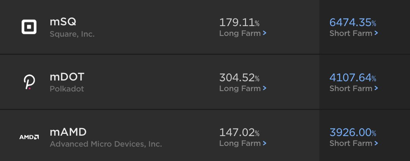This screenshot has height=161, width=410.
Task: Open the mSQ Short Farm link
Action: tap(351, 33)
